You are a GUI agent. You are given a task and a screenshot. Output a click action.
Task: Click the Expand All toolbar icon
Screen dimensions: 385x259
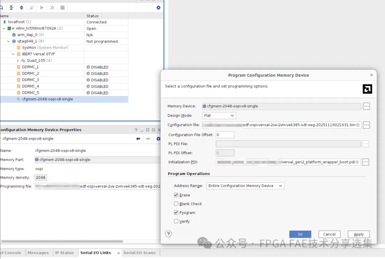tap(21, 7)
